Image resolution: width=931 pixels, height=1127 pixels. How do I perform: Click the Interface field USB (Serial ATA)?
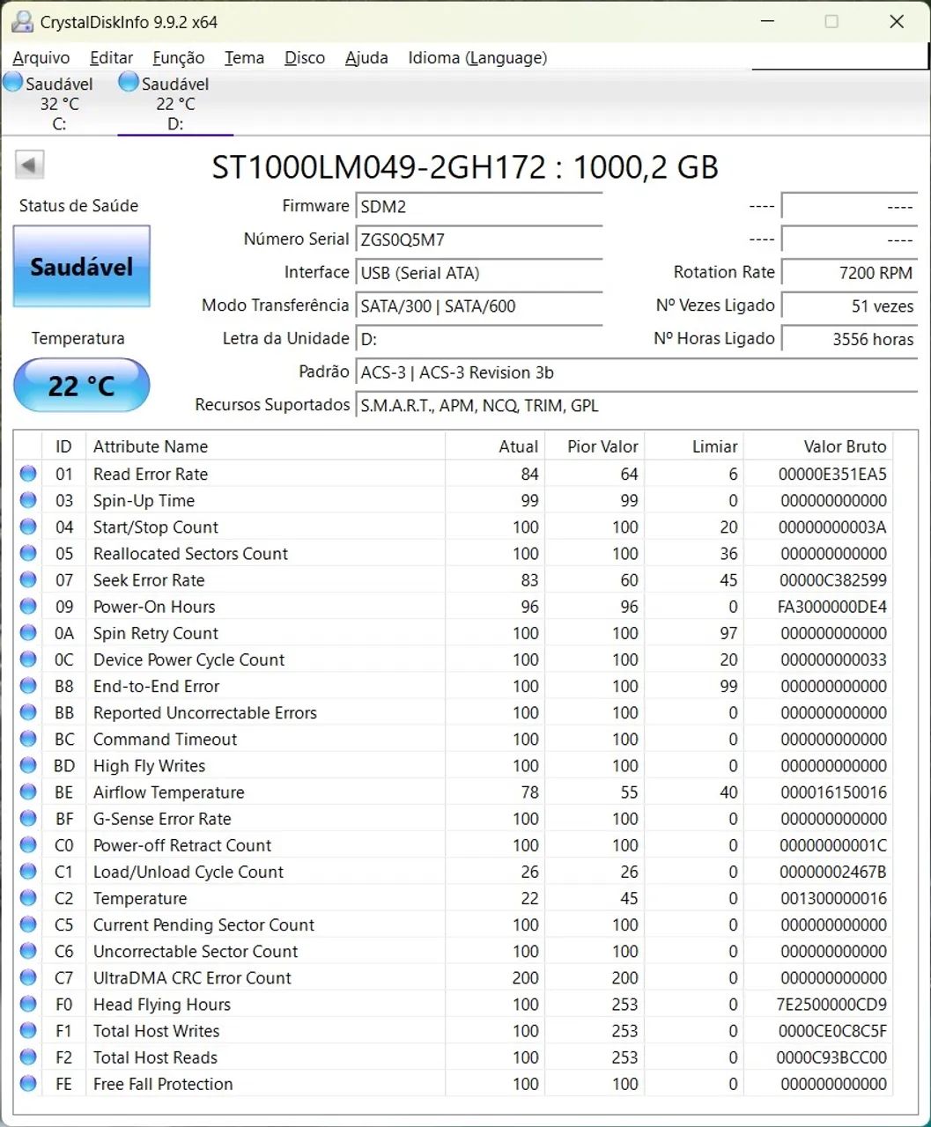point(479,273)
